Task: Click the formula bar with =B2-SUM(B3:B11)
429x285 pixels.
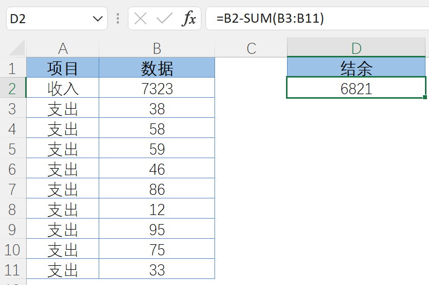Action: (x=317, y=19)
